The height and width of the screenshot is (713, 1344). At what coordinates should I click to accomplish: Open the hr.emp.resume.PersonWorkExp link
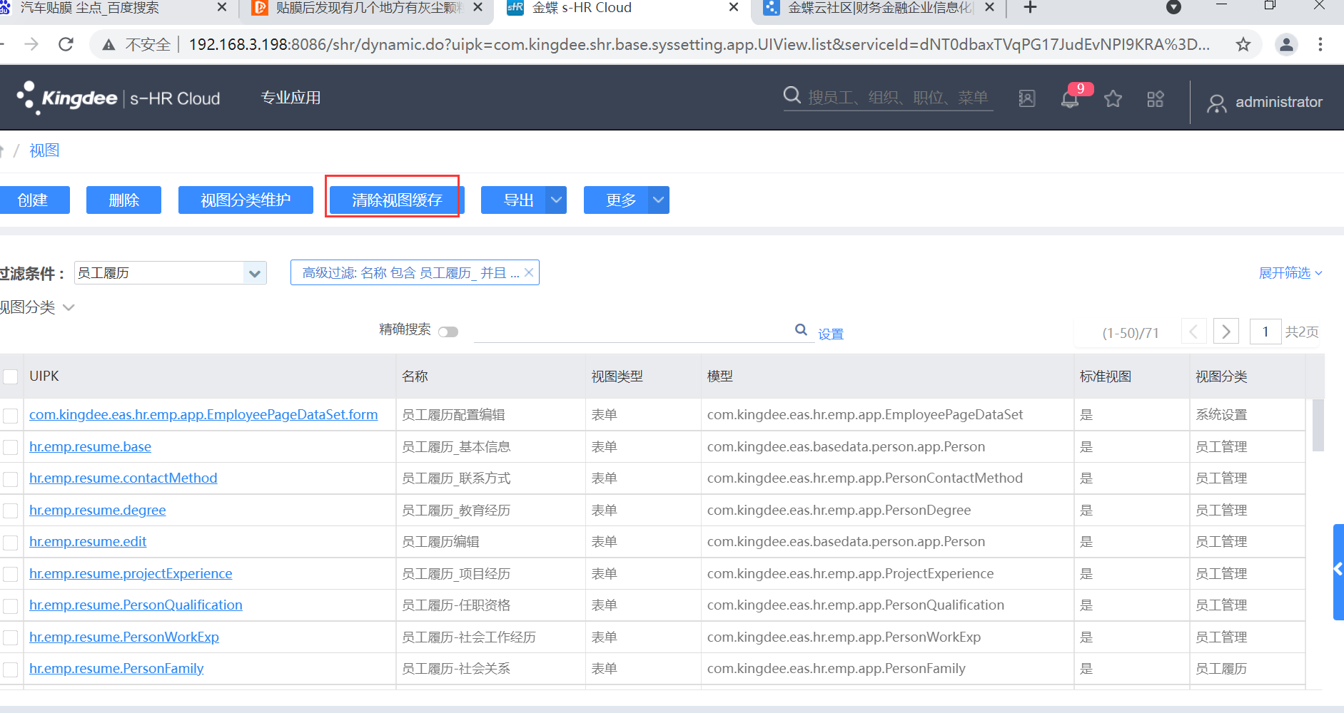coord(124,637)
